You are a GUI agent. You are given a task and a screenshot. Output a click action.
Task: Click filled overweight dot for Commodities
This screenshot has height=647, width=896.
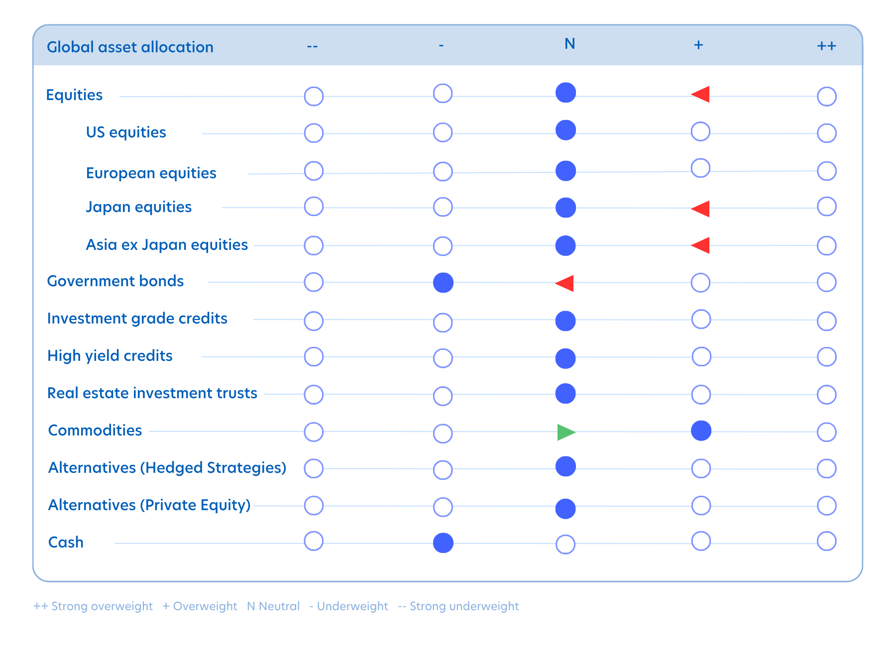[701, 431]
